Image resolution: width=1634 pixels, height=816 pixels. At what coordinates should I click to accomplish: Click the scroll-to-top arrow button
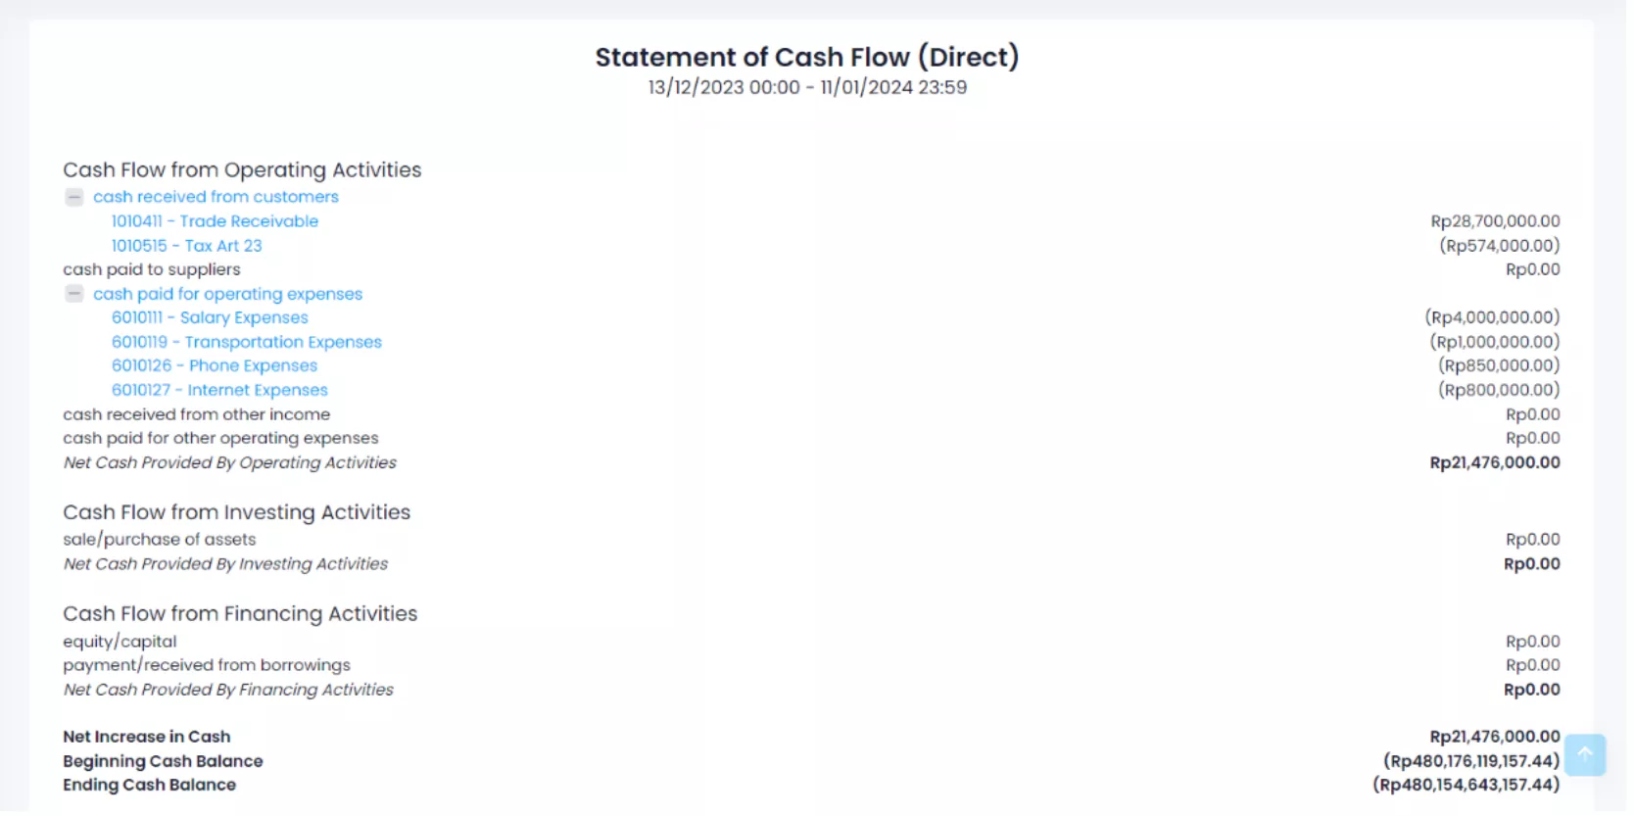click(x=1584, y=754)
